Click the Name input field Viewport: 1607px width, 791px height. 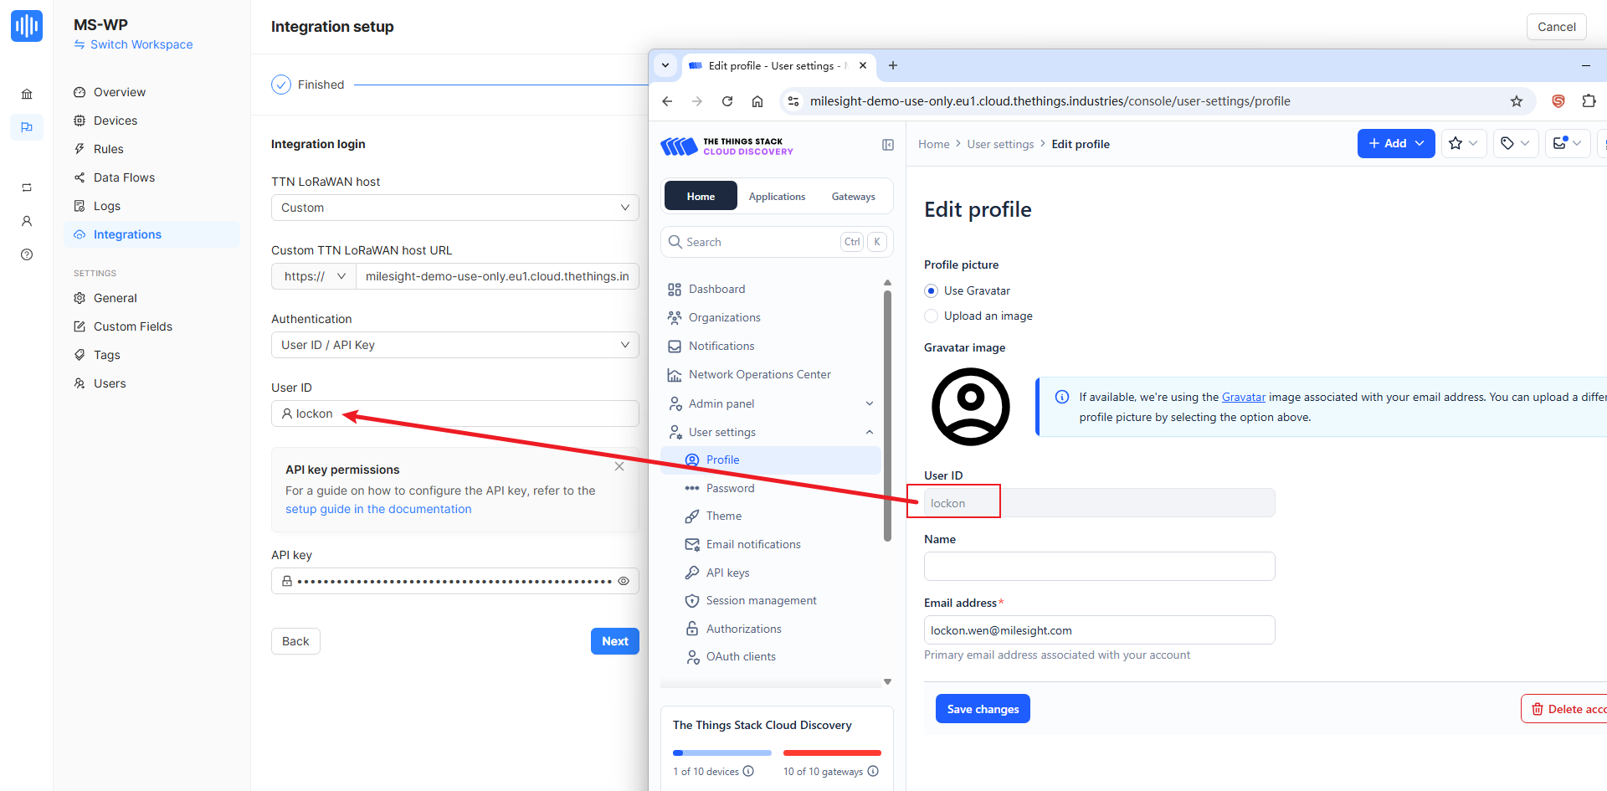1099,566
